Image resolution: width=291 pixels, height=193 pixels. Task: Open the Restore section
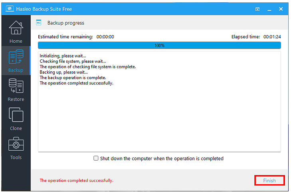pos(16,90)
